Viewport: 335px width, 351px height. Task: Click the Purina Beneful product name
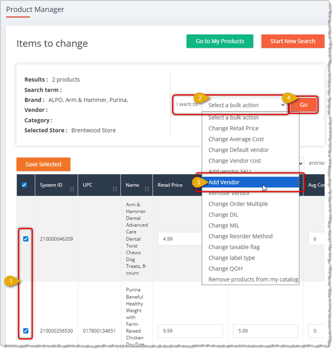135,317
